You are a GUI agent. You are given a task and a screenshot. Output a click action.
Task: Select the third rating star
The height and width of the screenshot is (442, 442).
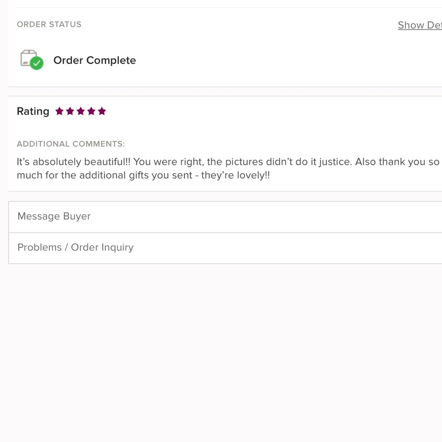tap(80, 111)
